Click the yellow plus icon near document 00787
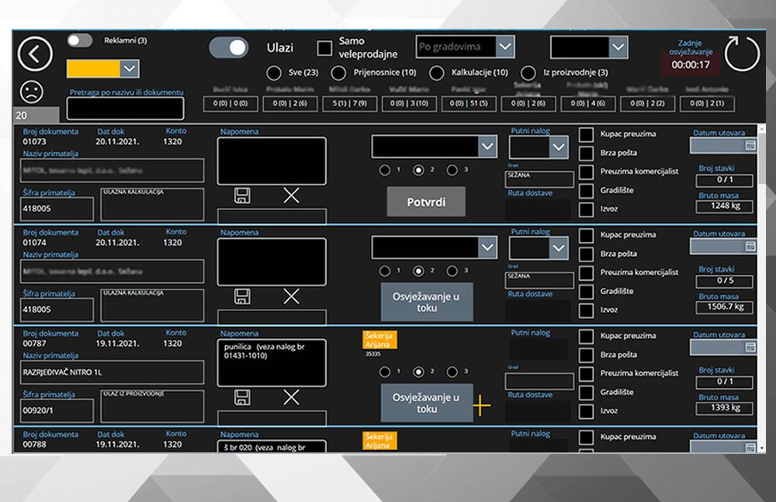776x502 pixels. coord(483,406)
